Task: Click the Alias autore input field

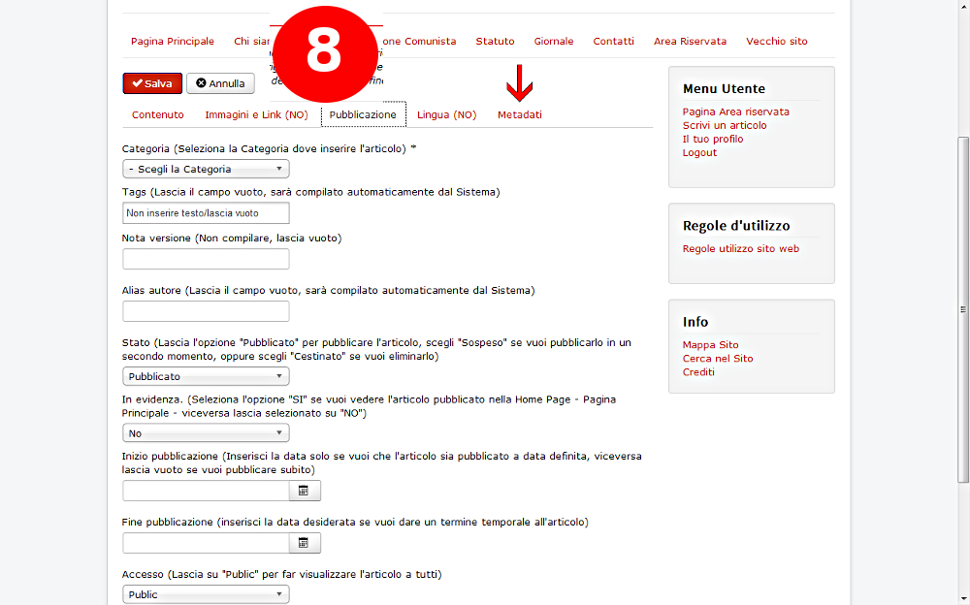Action: (206, 311)
